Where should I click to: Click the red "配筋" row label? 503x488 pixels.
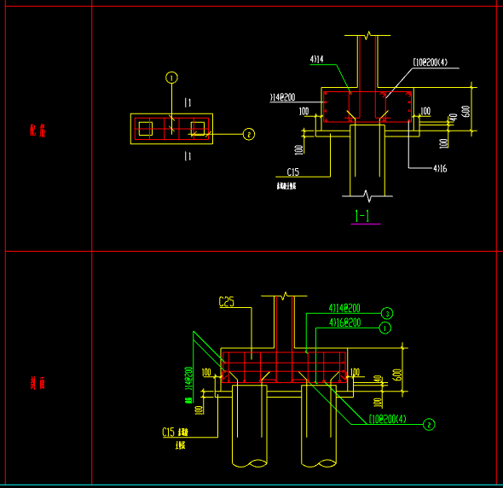point(38,131)
